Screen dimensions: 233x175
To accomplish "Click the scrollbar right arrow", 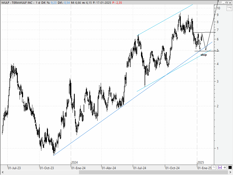I will [231, 172].
